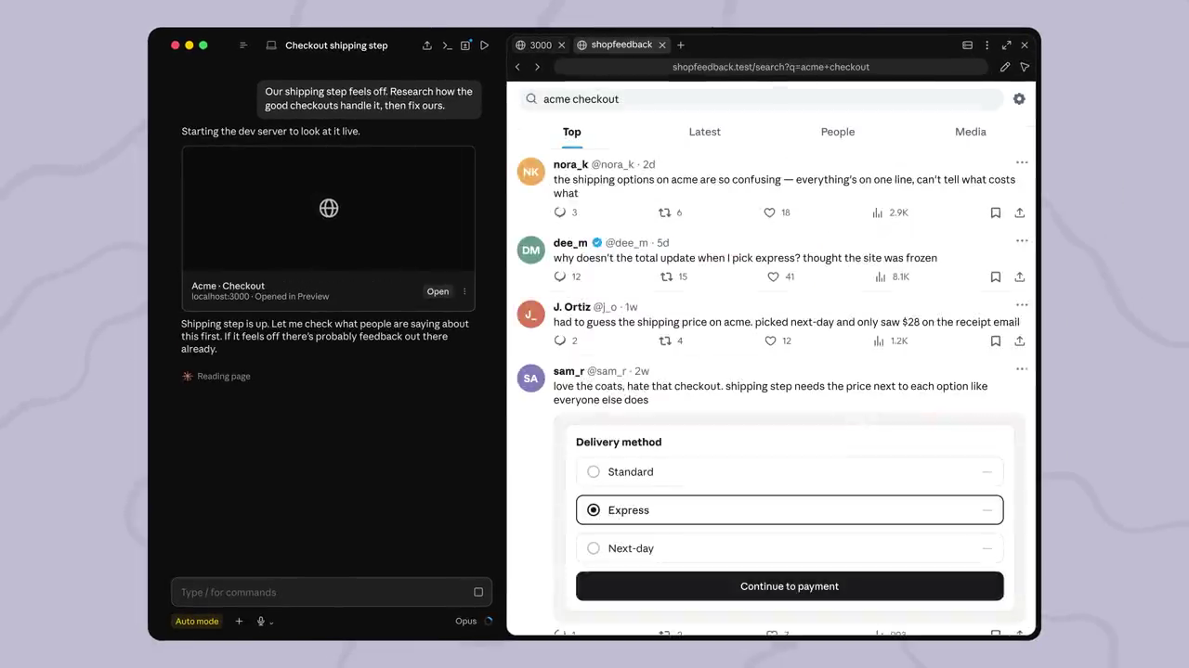Click the pencil edit icon next to the URL bar
The height and width of the screenshot is (668, 1189).
click(x=1005, y=67)
